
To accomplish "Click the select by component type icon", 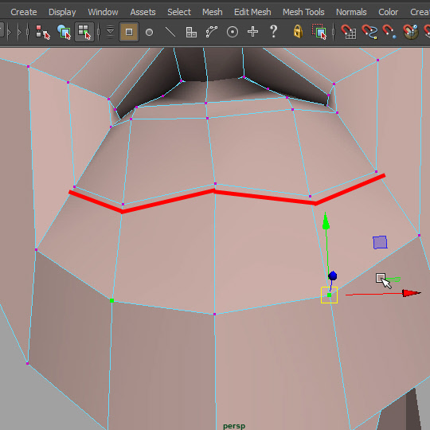I will (x=84, y=32).
